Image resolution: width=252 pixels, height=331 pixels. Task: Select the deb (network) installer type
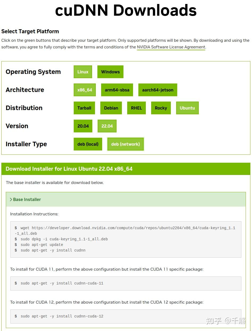coord(125,144)
